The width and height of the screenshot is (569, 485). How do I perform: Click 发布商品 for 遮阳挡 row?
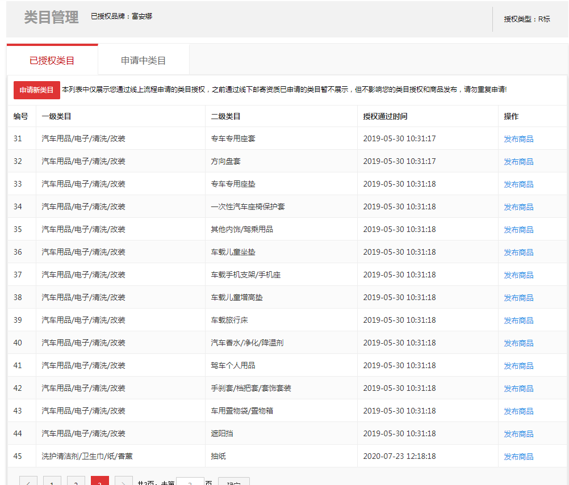(518, 434)
